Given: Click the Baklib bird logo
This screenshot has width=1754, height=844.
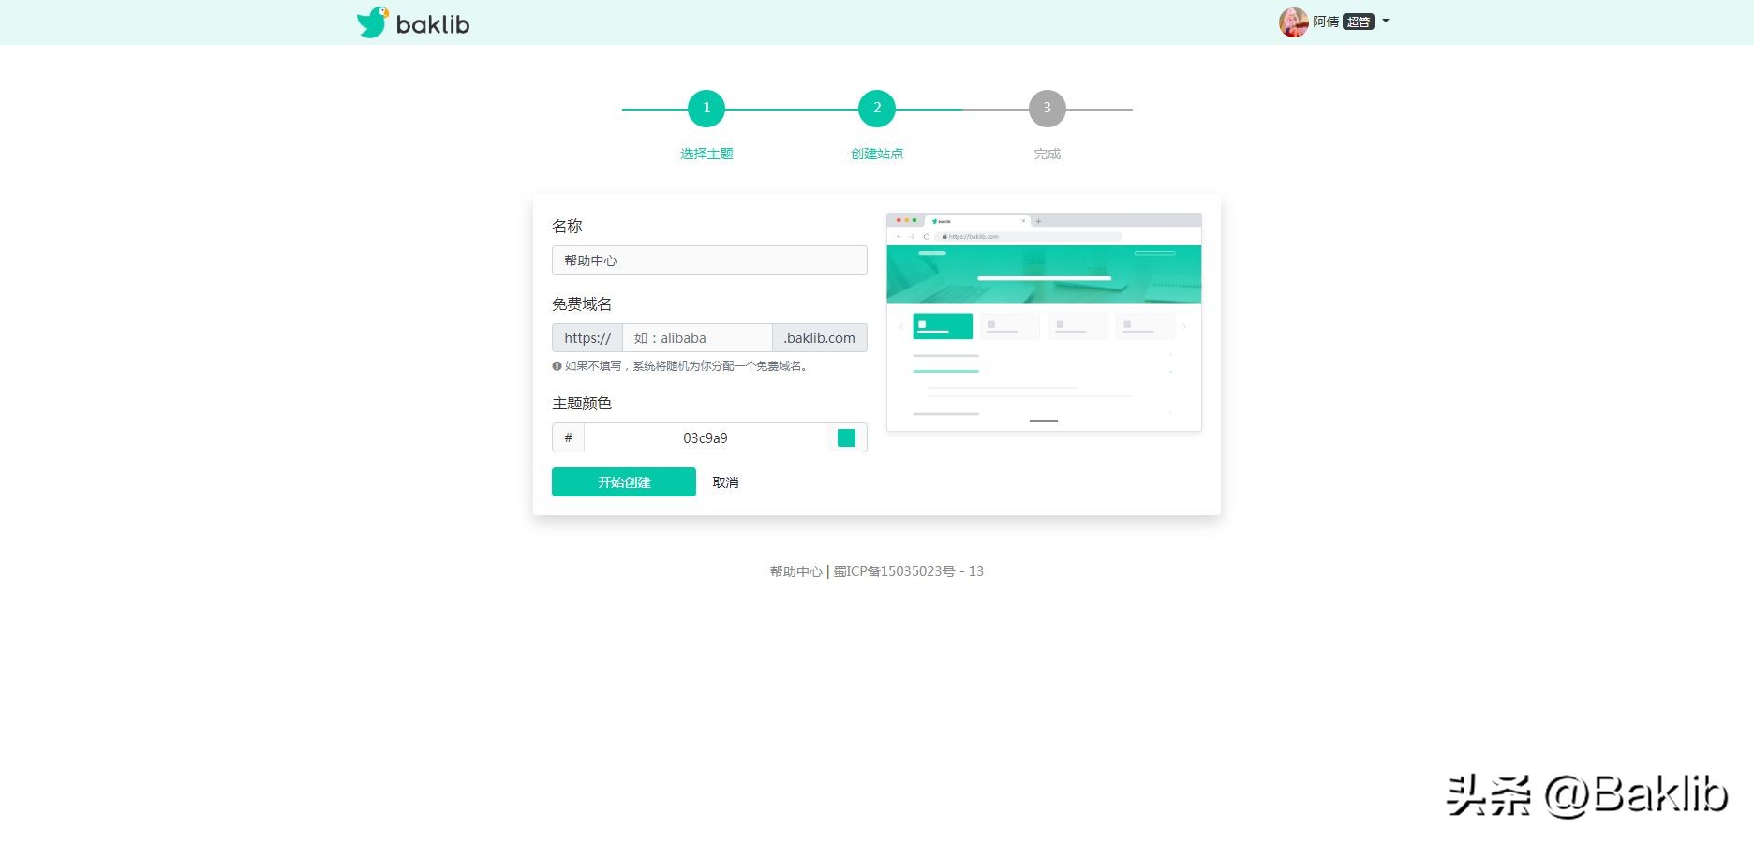Looking at the screenshot, I should 372,22.
